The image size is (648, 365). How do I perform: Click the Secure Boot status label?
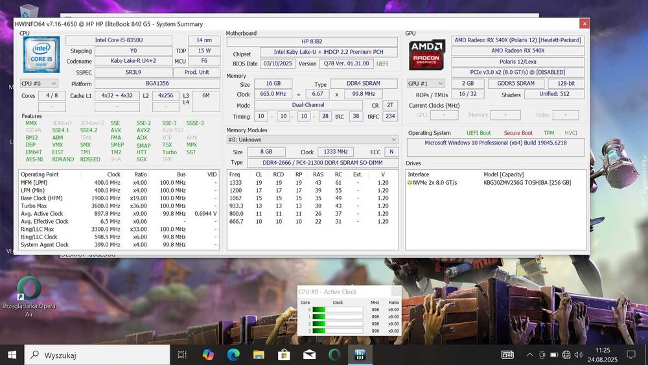[x=518, y=133]
